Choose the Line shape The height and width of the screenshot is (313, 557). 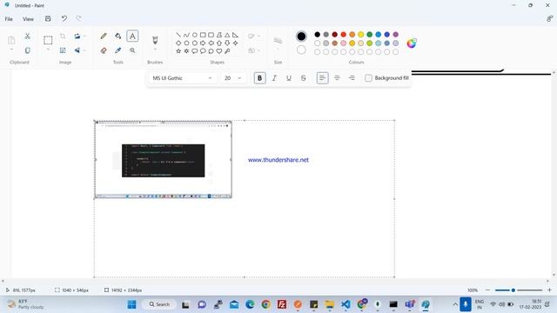178,35
